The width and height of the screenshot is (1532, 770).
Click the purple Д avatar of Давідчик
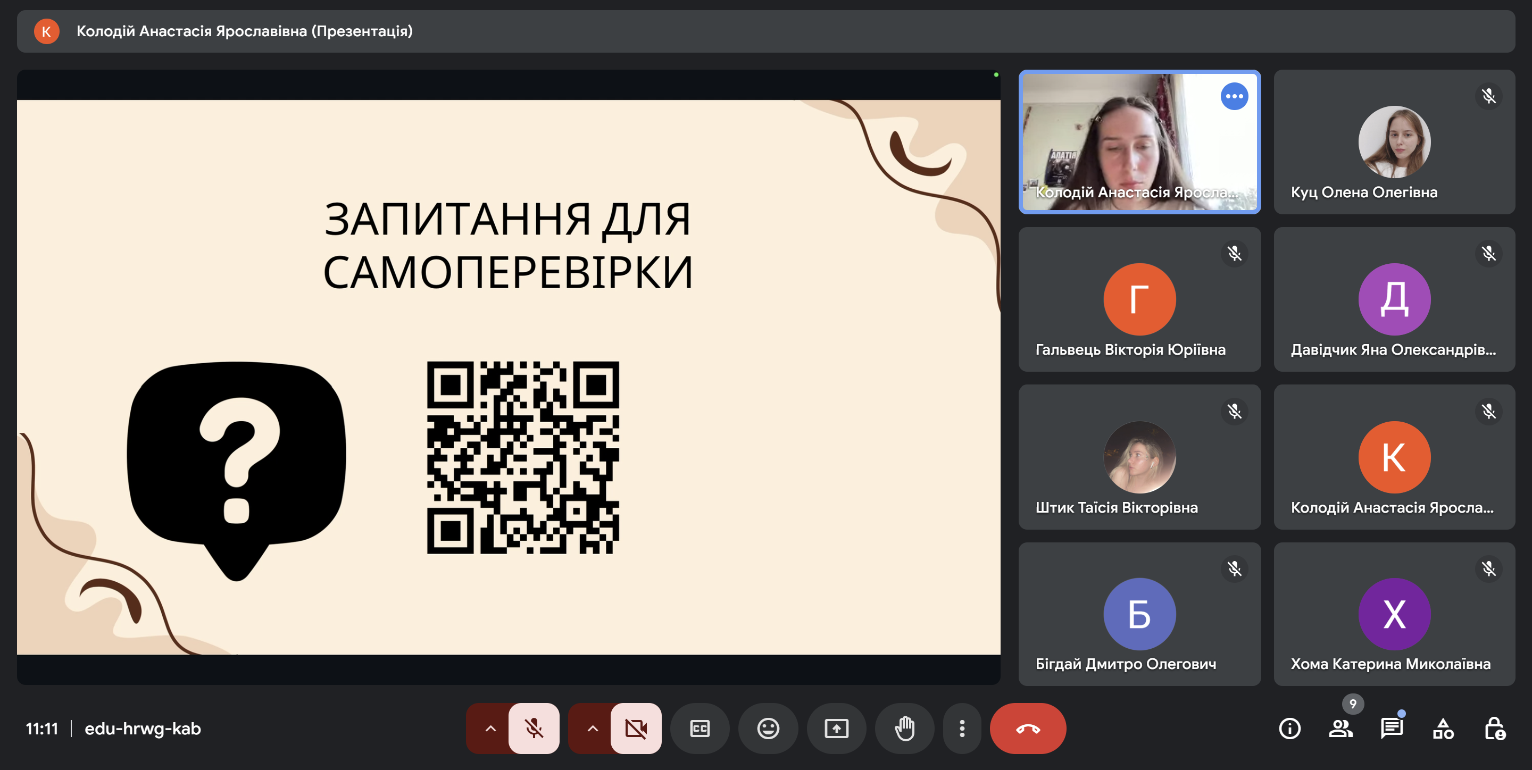pos(1394,299)
